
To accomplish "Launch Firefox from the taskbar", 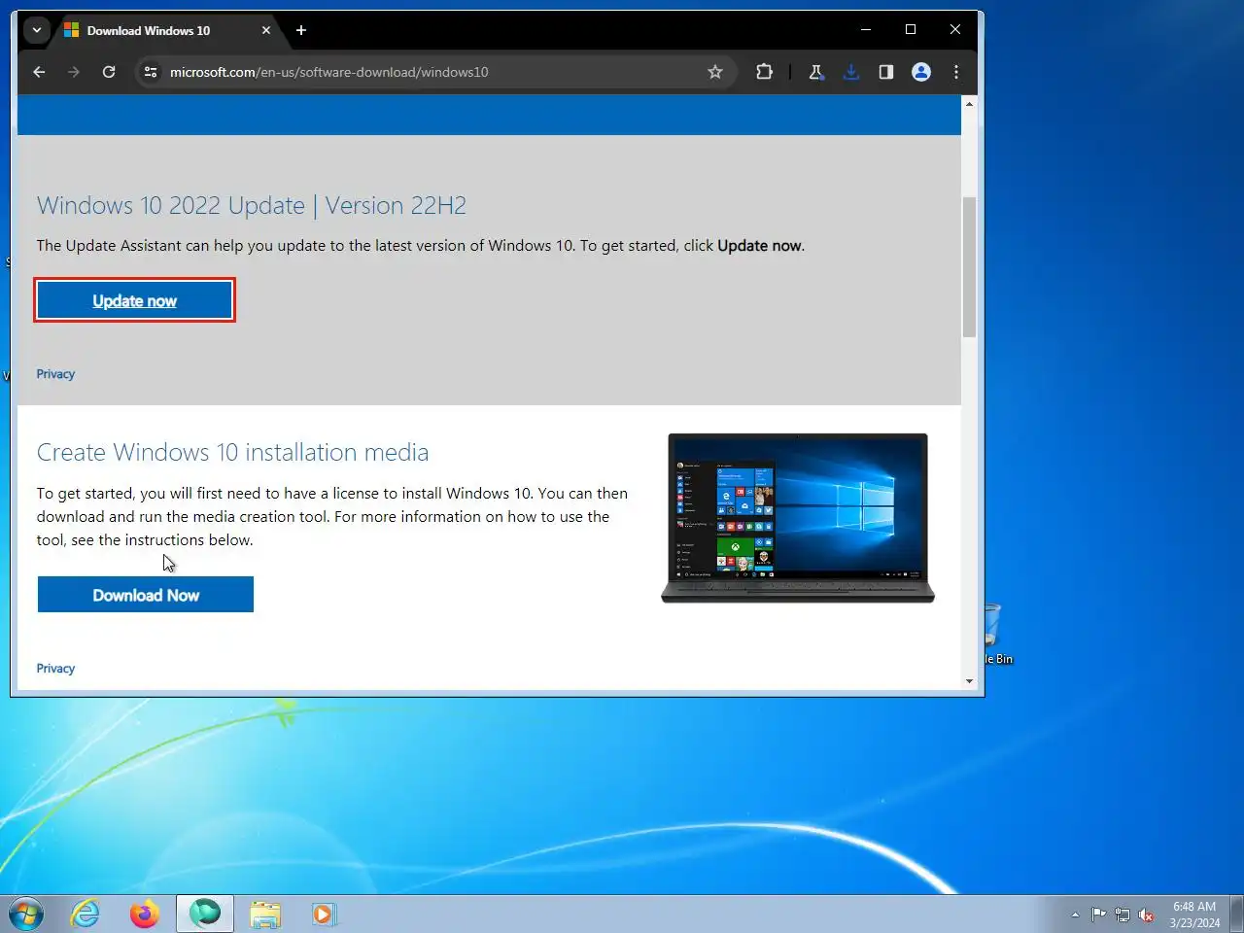I will pyautogui.click(x=145, y=914).
